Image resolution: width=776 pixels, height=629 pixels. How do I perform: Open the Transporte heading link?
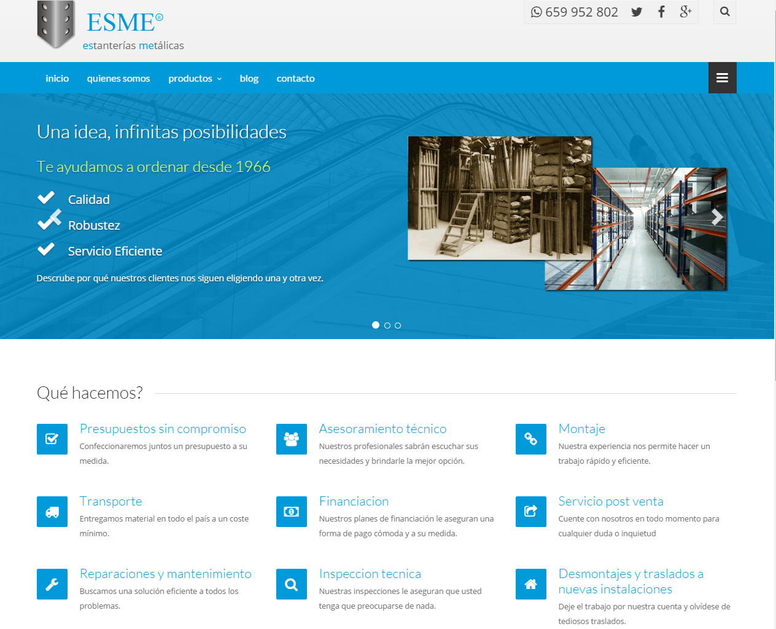(111, 501)
